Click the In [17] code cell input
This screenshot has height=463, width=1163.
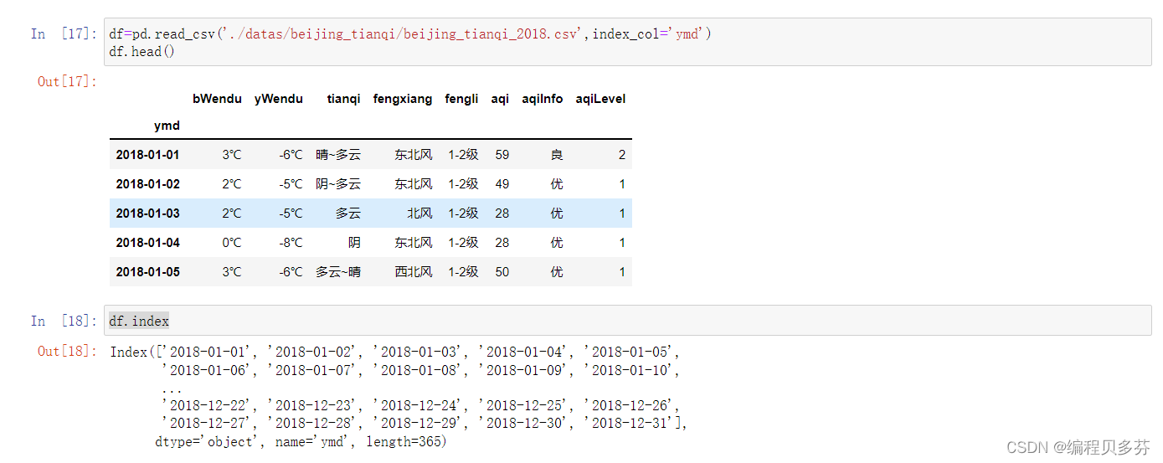(x=628, y=42)
